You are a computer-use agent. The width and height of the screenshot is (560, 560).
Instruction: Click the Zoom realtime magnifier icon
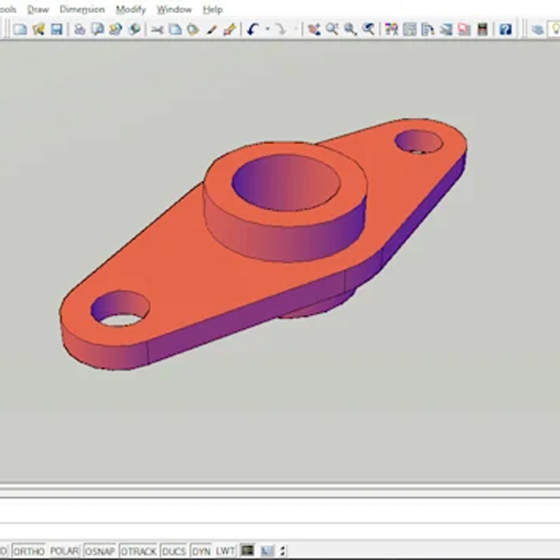point(332,30)
